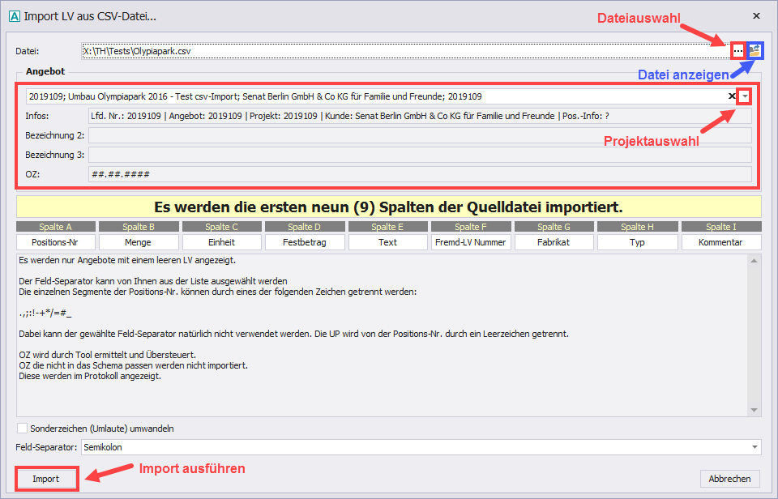The width and height of the screenshot is (778, 499).
Task: Select the Kommentar column field
Action: point(721,242)
